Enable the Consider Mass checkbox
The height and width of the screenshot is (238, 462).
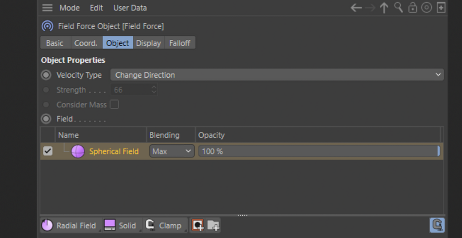(x=114, y=104)
